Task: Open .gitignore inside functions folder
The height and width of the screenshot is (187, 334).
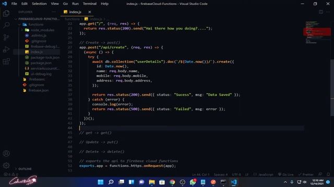Action: pos(38,41)
